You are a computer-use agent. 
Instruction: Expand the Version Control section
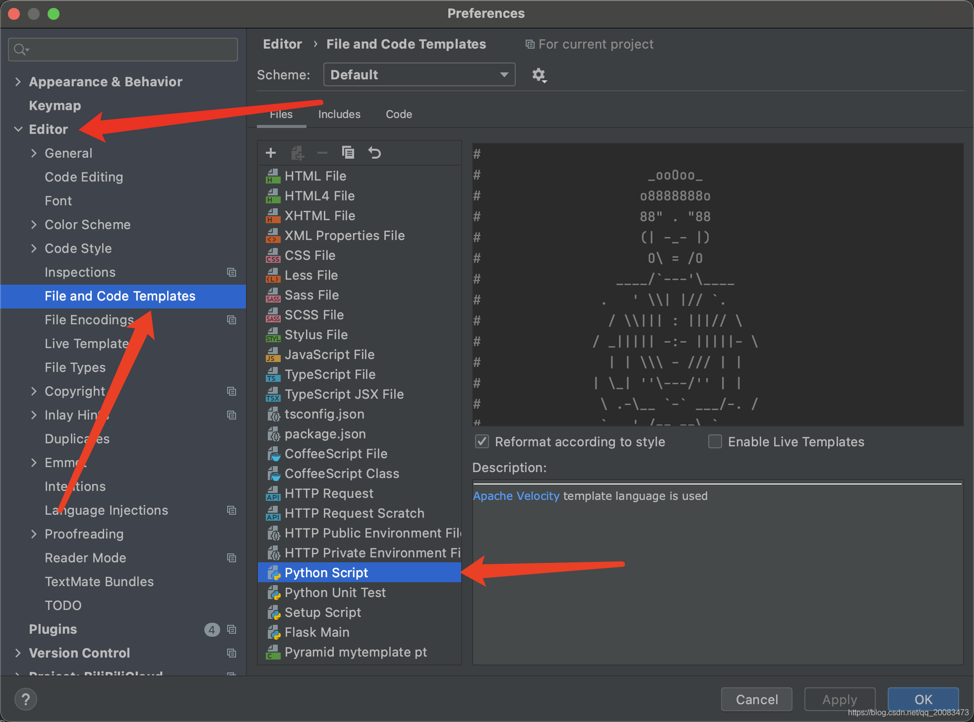point(18,653)
